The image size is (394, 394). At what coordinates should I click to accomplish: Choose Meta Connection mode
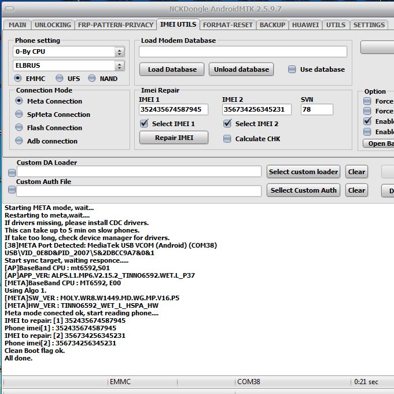pyautogui.click(x=19, y=101)
